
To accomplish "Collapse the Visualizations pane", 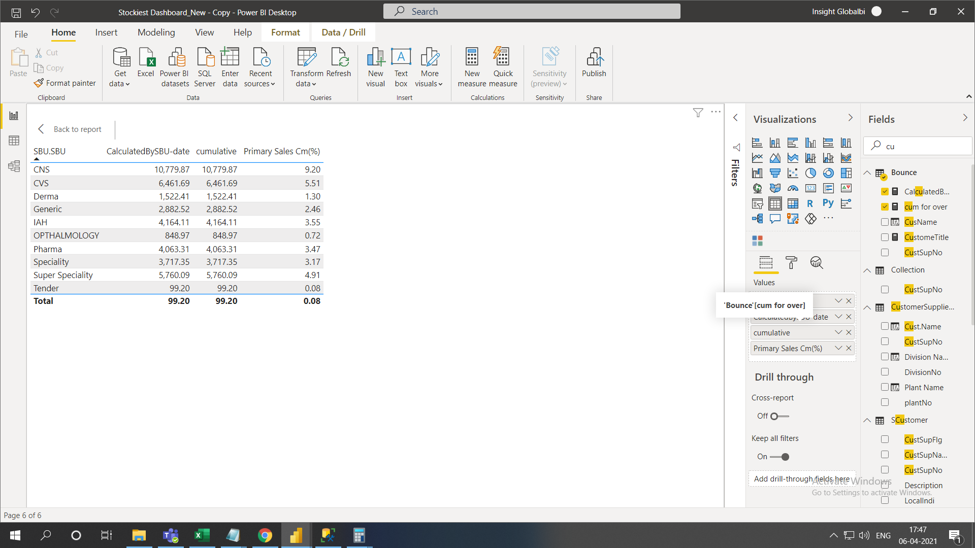I will click(x=851, y=118).
